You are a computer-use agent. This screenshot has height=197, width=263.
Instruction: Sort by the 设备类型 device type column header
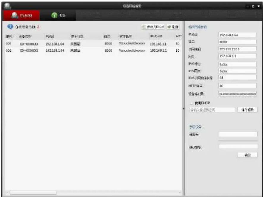coord(25,36)
